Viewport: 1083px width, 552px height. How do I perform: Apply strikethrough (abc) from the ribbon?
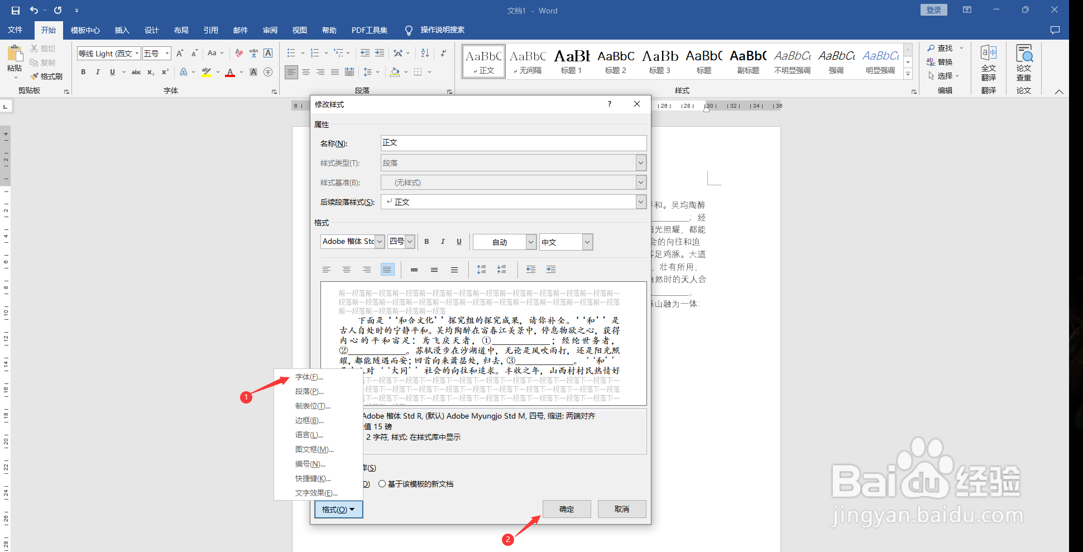pyautogui.click(x=136, y=72)
